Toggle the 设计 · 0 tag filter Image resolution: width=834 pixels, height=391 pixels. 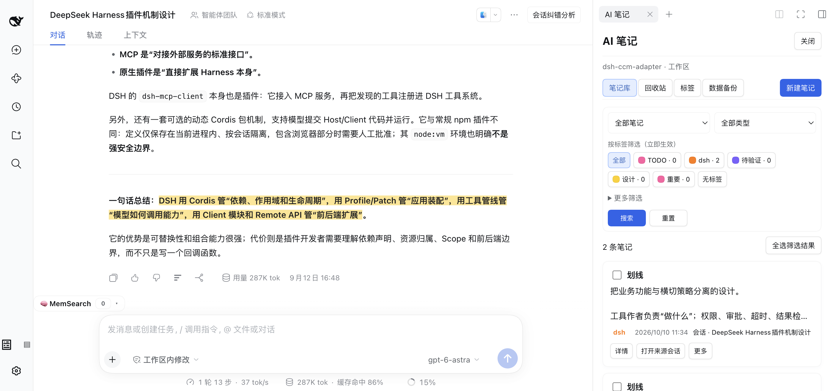(x=629, y=179)
